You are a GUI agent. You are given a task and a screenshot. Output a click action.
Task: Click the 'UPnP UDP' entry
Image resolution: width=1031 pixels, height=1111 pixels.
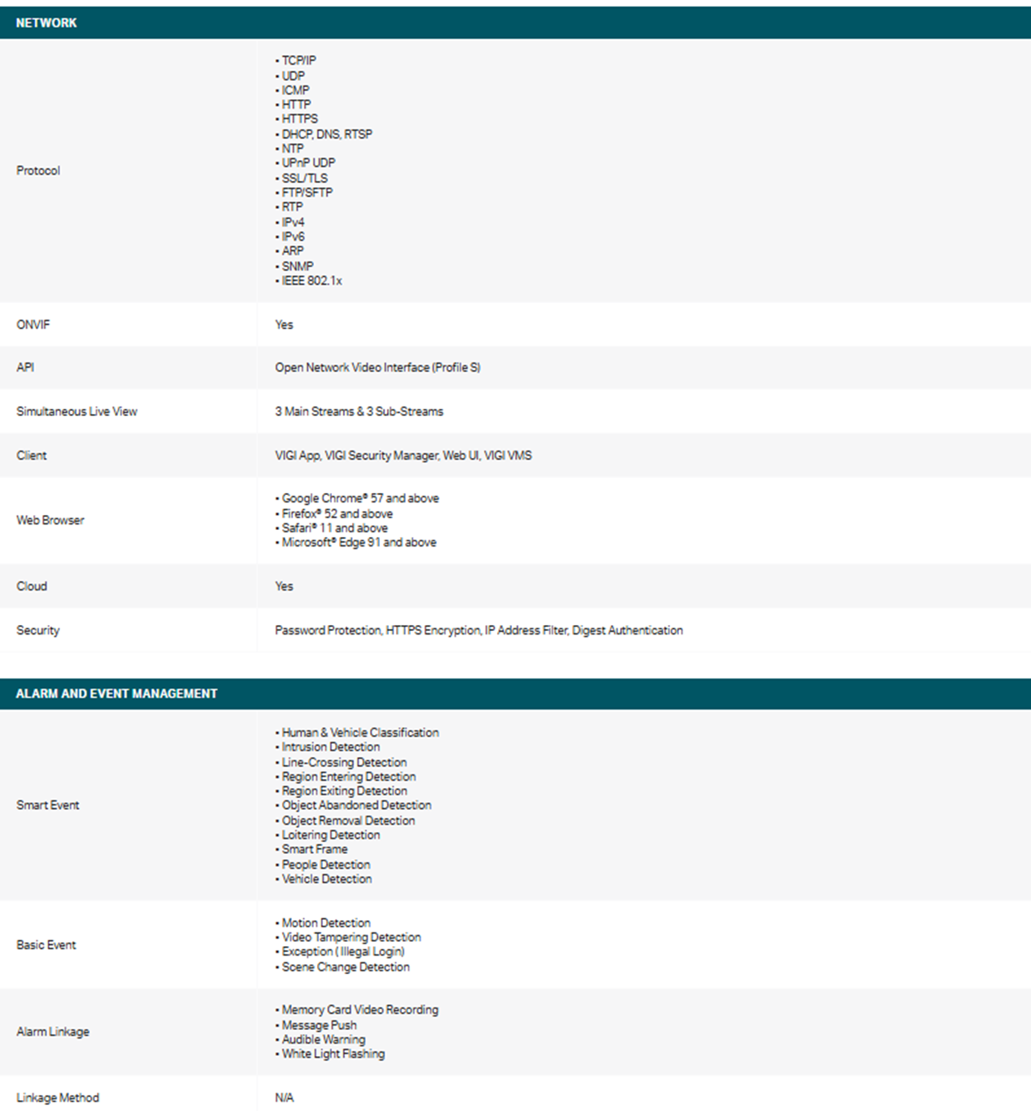pyautogui.click(x=309, y=163)
